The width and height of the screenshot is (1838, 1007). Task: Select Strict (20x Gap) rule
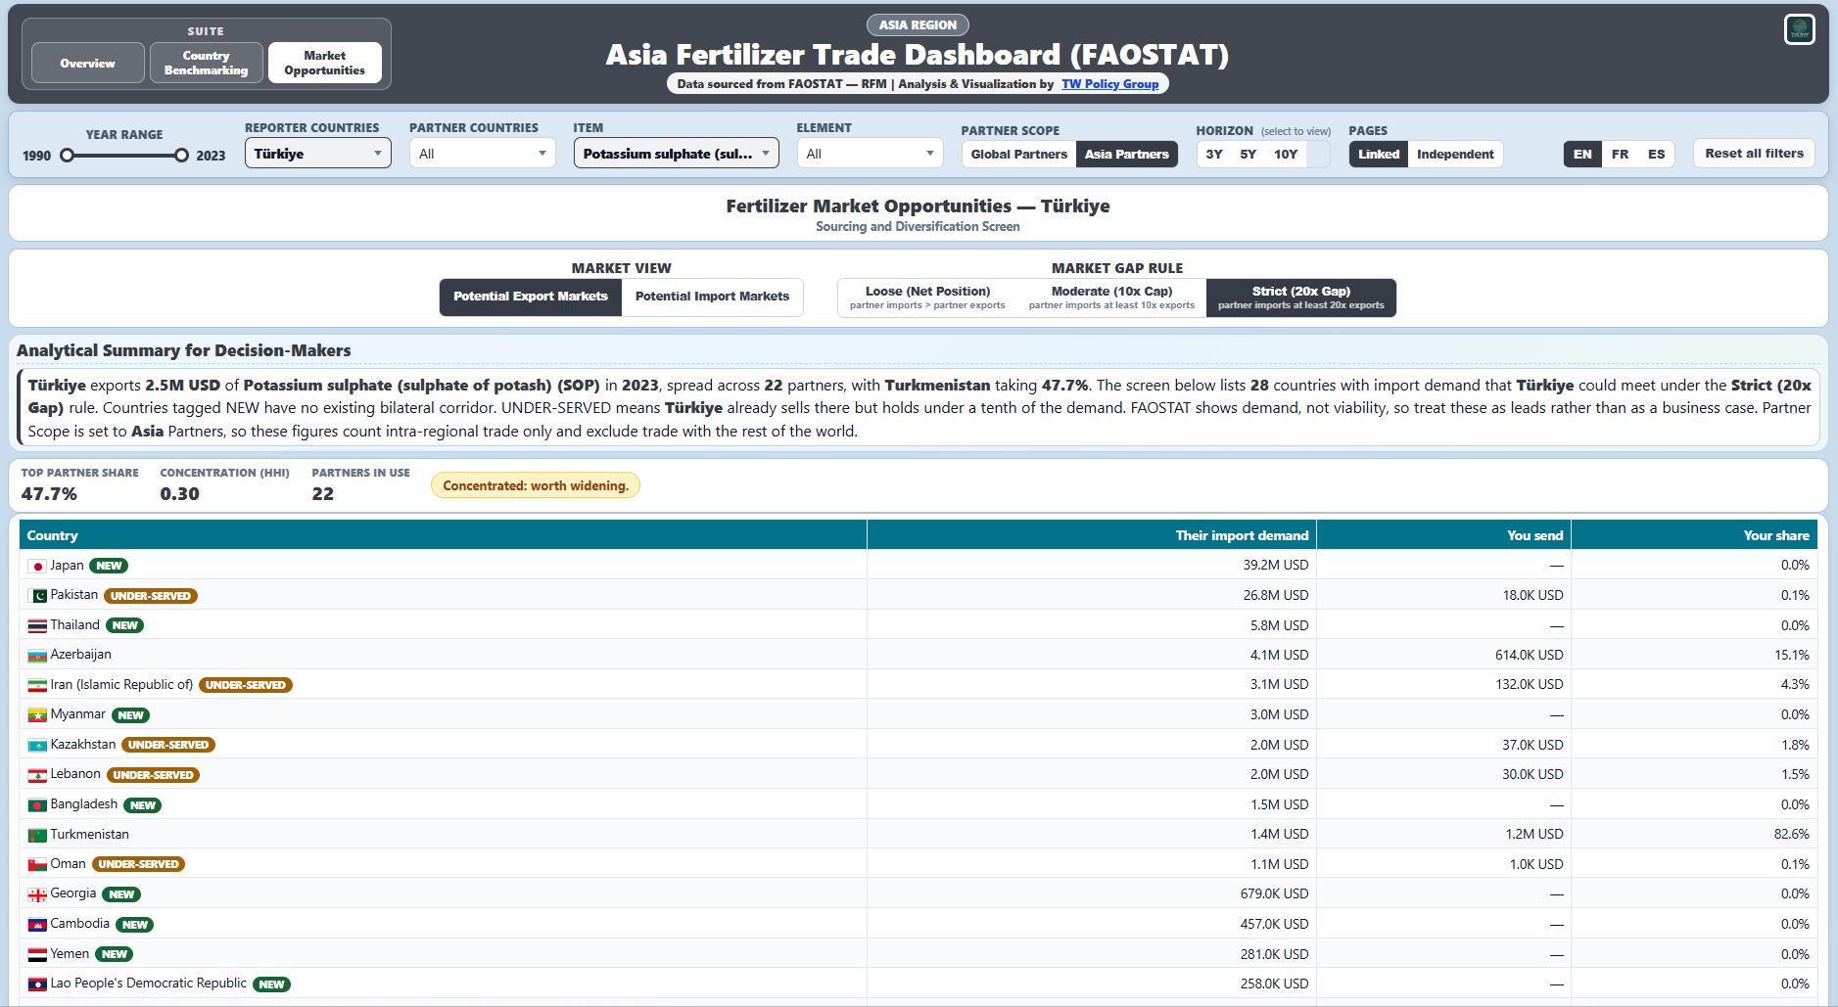pyautogui.click(x=1300, y=298)
